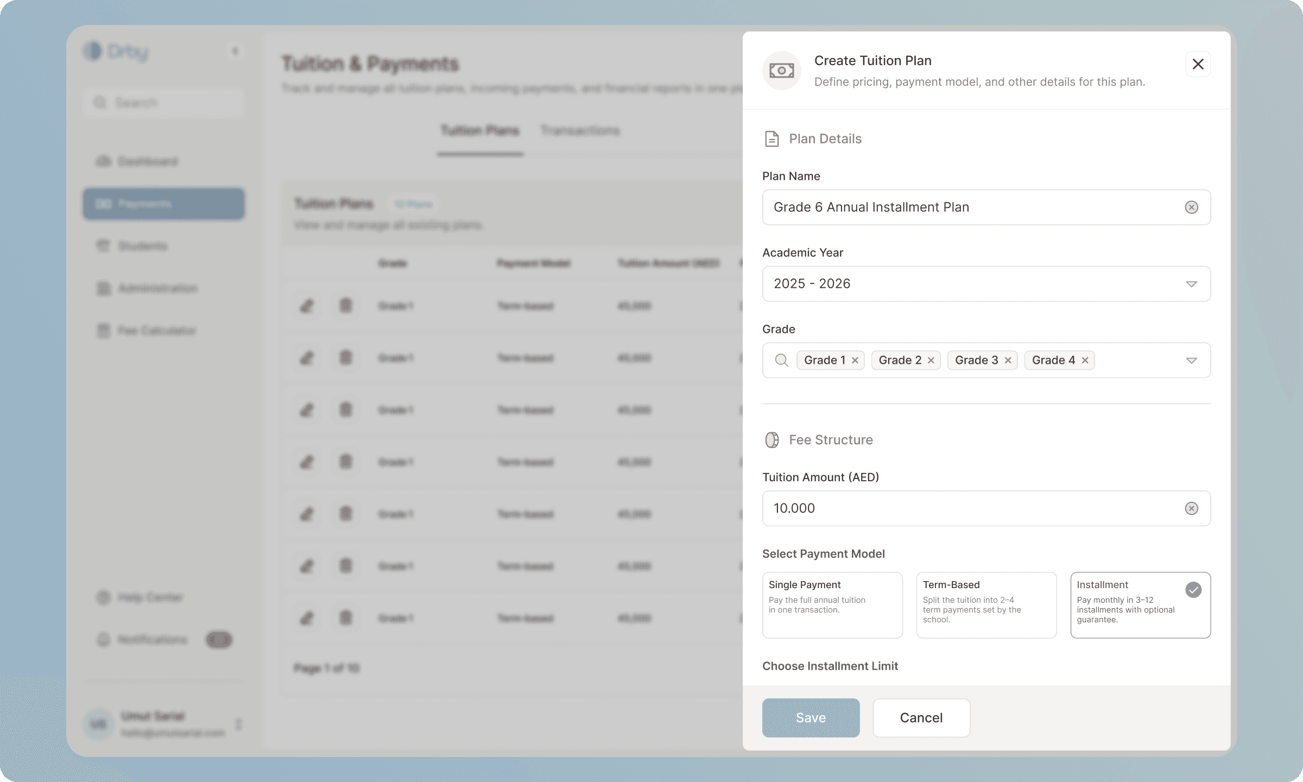1303x782 pixels.
Task: Remove Grade 3 chip from grade field
Action: (1008, 361)
